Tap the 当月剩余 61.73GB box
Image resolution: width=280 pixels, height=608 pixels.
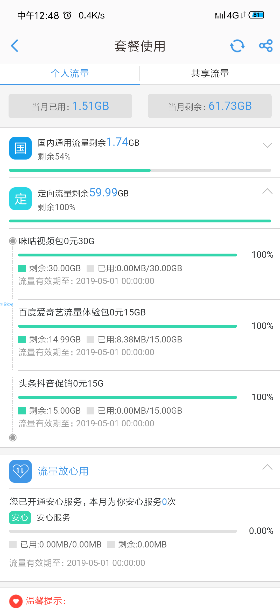210,106
